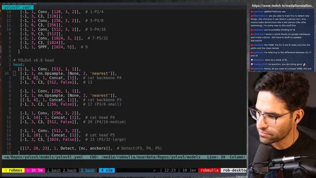Viewport: 316px width, 178px height.
Task: Click the current line number 30 in gutter
Action: [6, 74]
